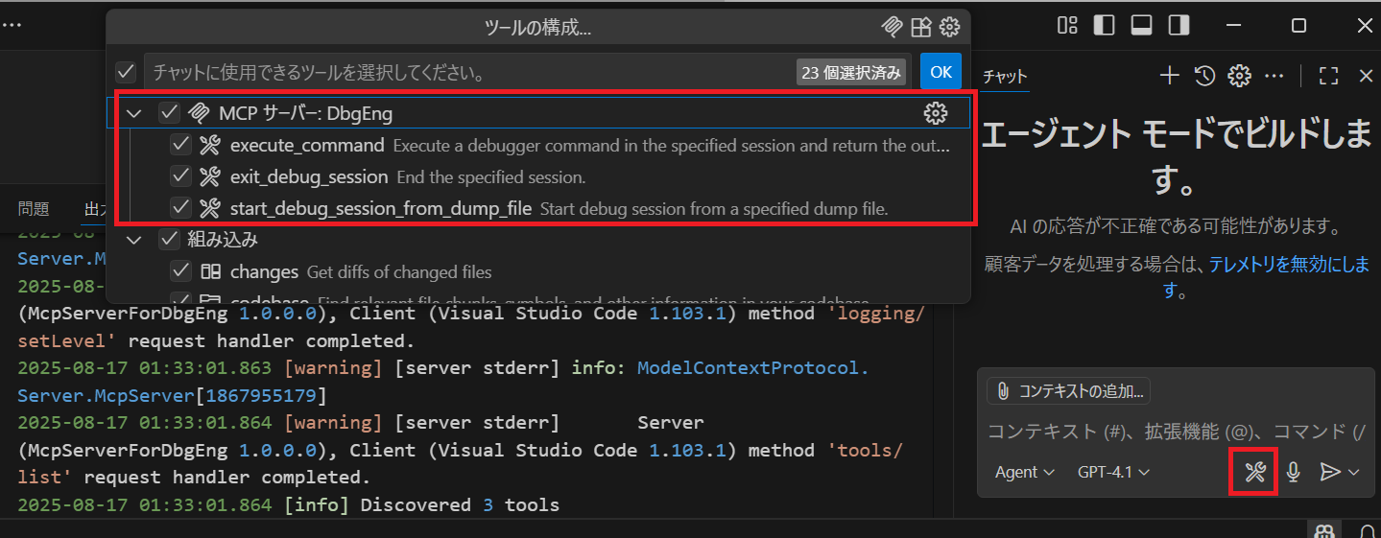Image resolution: width=1381 pixels, height=538 pixels.
Task: Maximize the chat panel size icon
Action: (1329, 76)
